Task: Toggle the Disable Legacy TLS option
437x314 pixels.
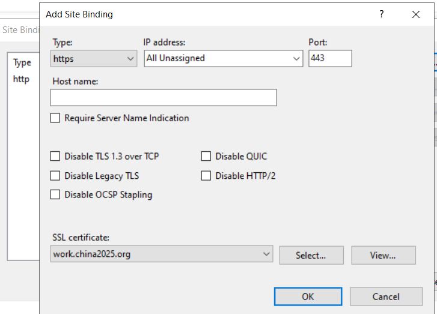Action: coord(55,176)
